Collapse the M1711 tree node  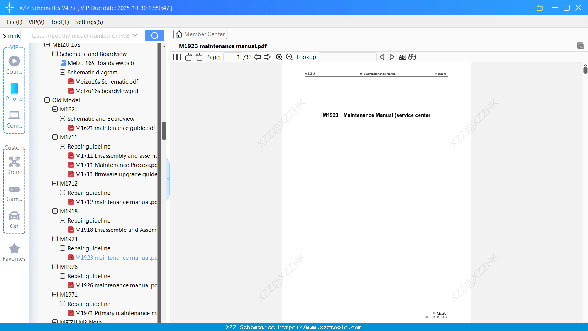pos(55,137)
